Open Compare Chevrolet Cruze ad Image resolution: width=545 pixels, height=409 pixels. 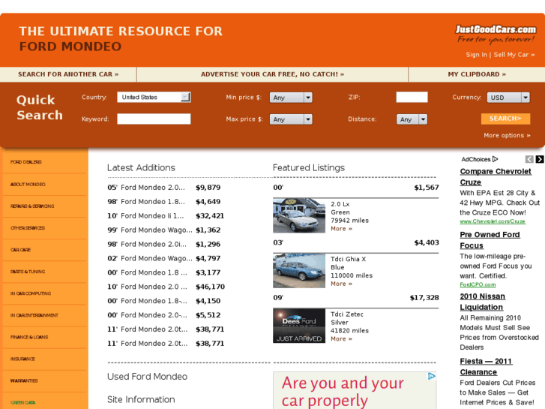pos(496,177)
